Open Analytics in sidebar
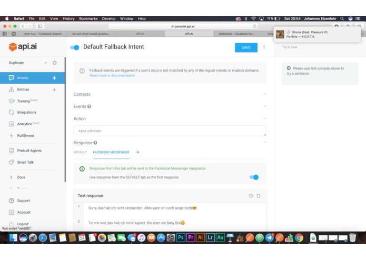The width and height of the screenshot is (366, 260). (x=24, y=124)
